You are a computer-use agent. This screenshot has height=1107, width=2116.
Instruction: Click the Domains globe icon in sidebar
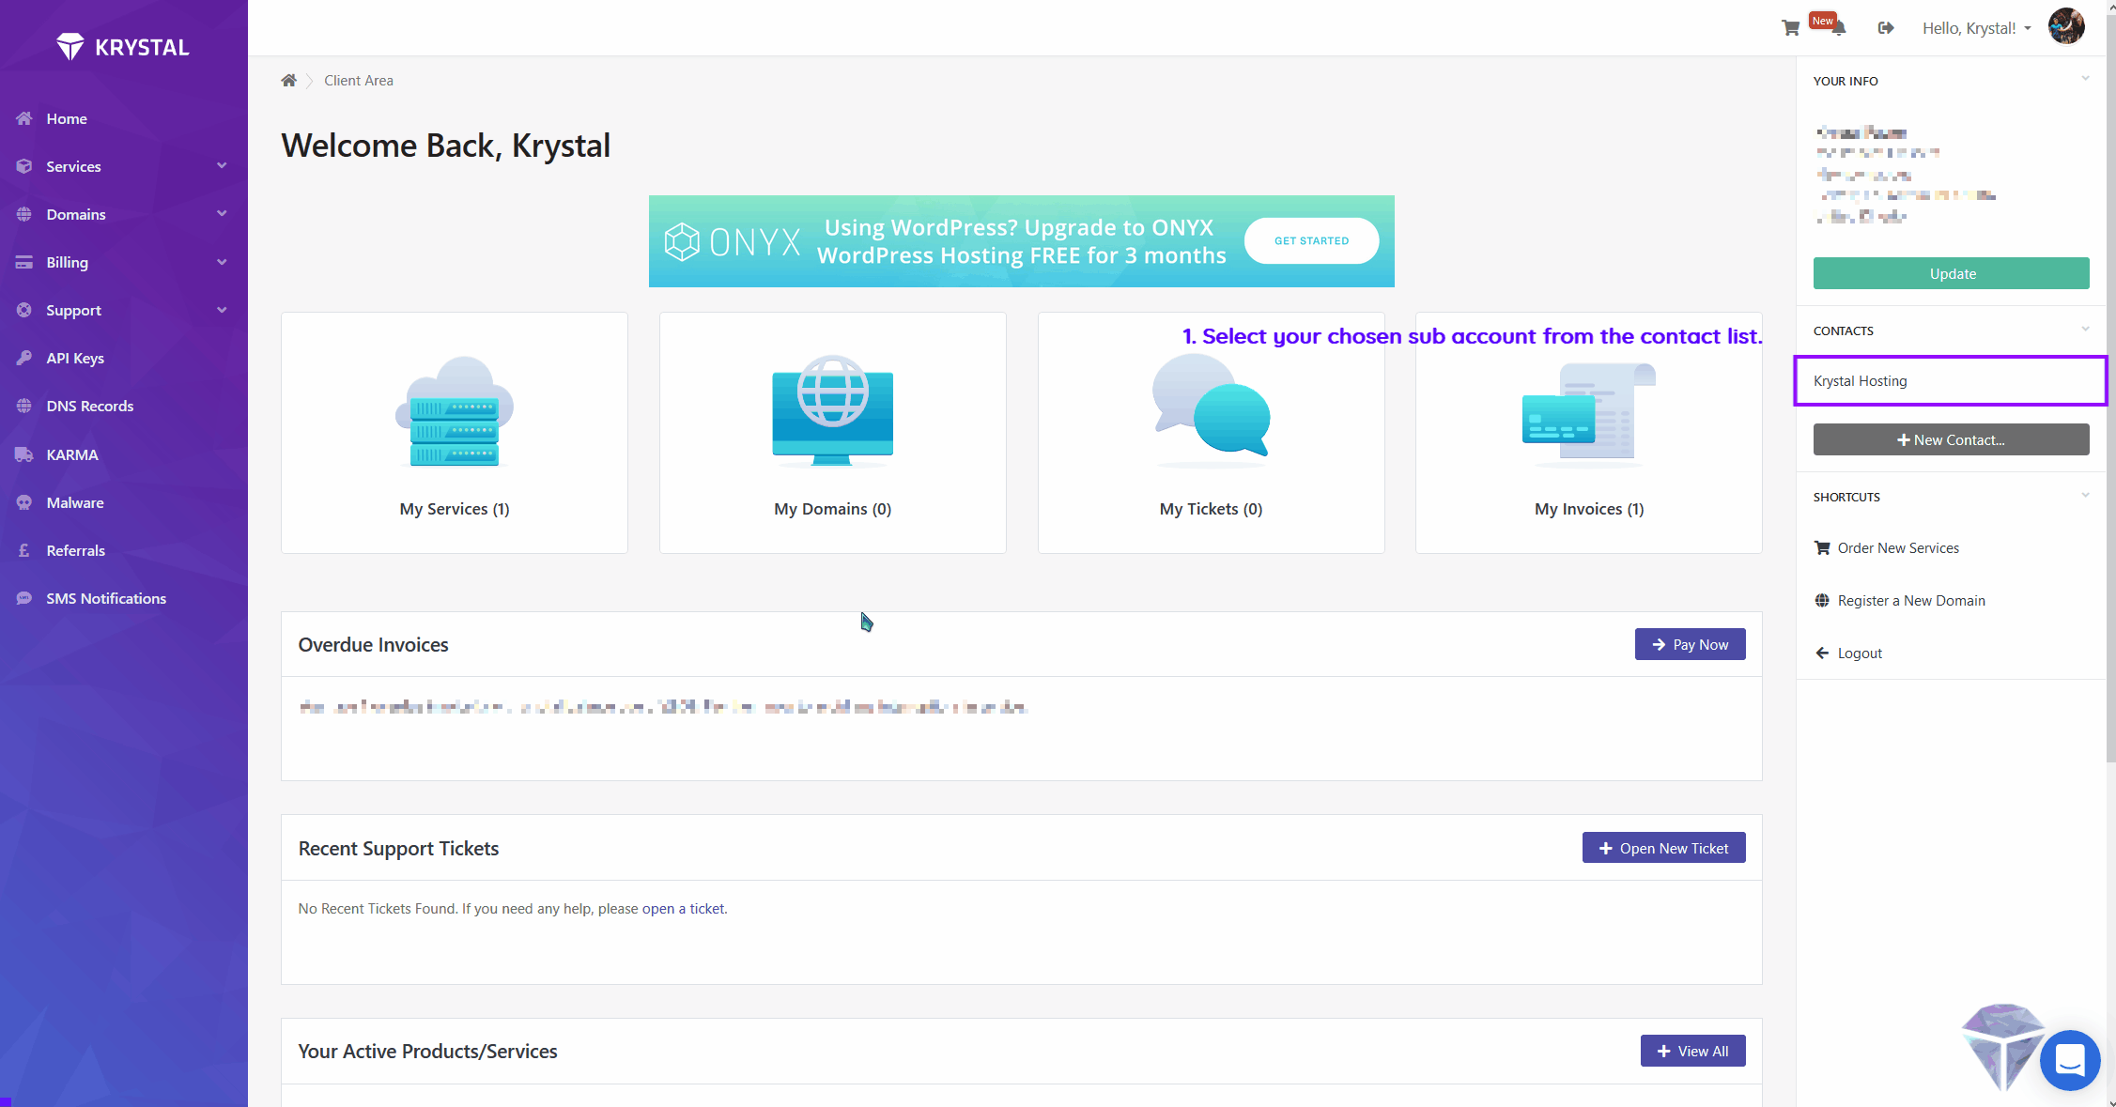pyautogui.click(x=24, y=214)
